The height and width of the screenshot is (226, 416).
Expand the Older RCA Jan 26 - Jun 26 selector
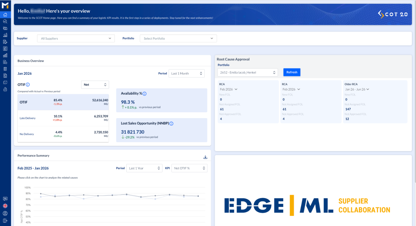(x=357, y=89)
